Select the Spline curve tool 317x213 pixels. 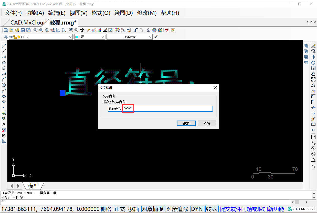[x=4, y=91]
